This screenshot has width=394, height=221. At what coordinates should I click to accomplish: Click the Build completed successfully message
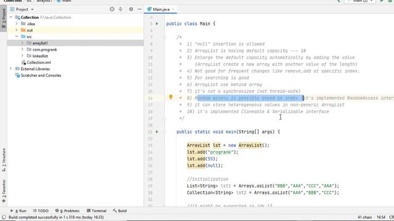click(56, 217)
